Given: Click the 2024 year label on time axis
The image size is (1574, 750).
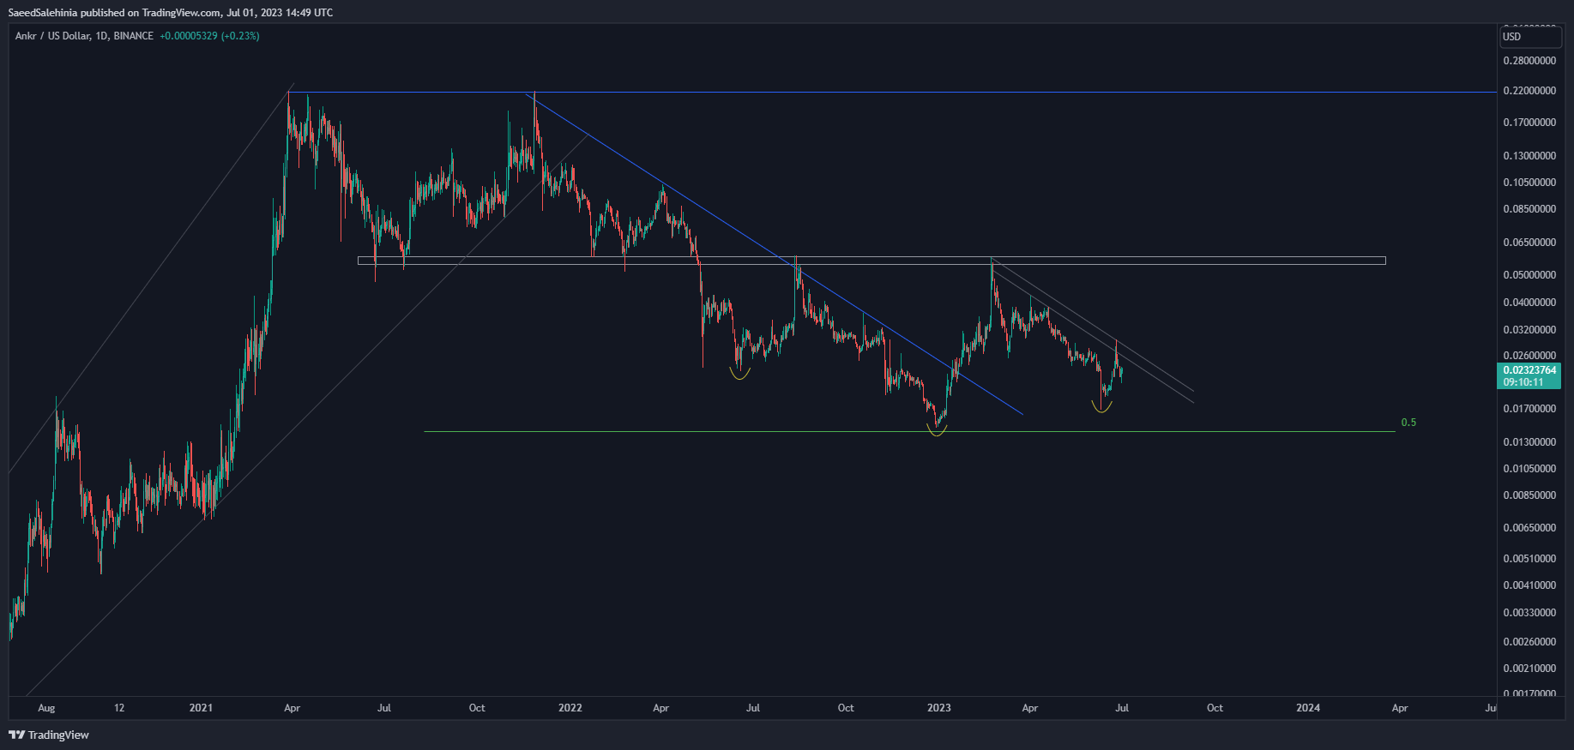Looking at the screenshot, I should (1308, 708).
